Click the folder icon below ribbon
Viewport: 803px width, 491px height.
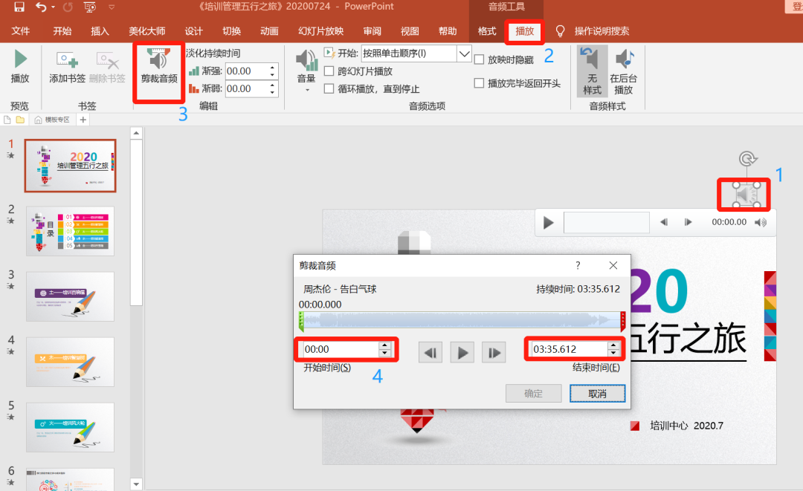tap(20, 120)
